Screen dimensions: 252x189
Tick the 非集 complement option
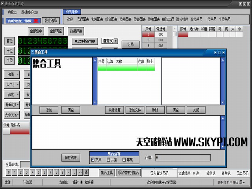pyautogui.click(x=124, y=159)
